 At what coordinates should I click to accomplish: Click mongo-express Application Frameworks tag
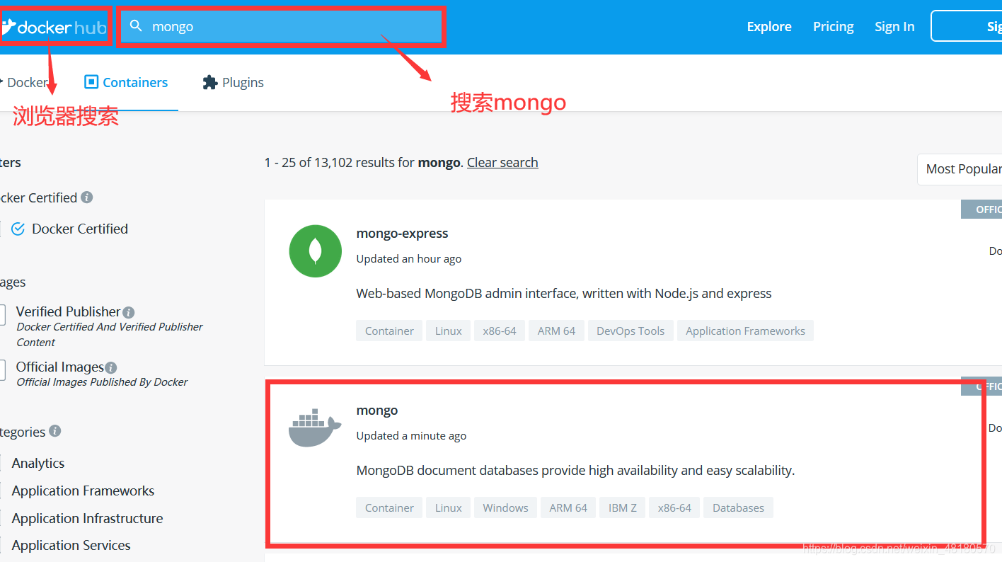(x=745, y=331)
